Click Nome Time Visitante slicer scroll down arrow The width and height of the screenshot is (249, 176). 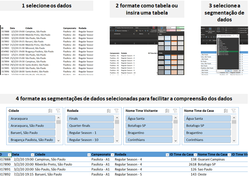pos(175,141)
